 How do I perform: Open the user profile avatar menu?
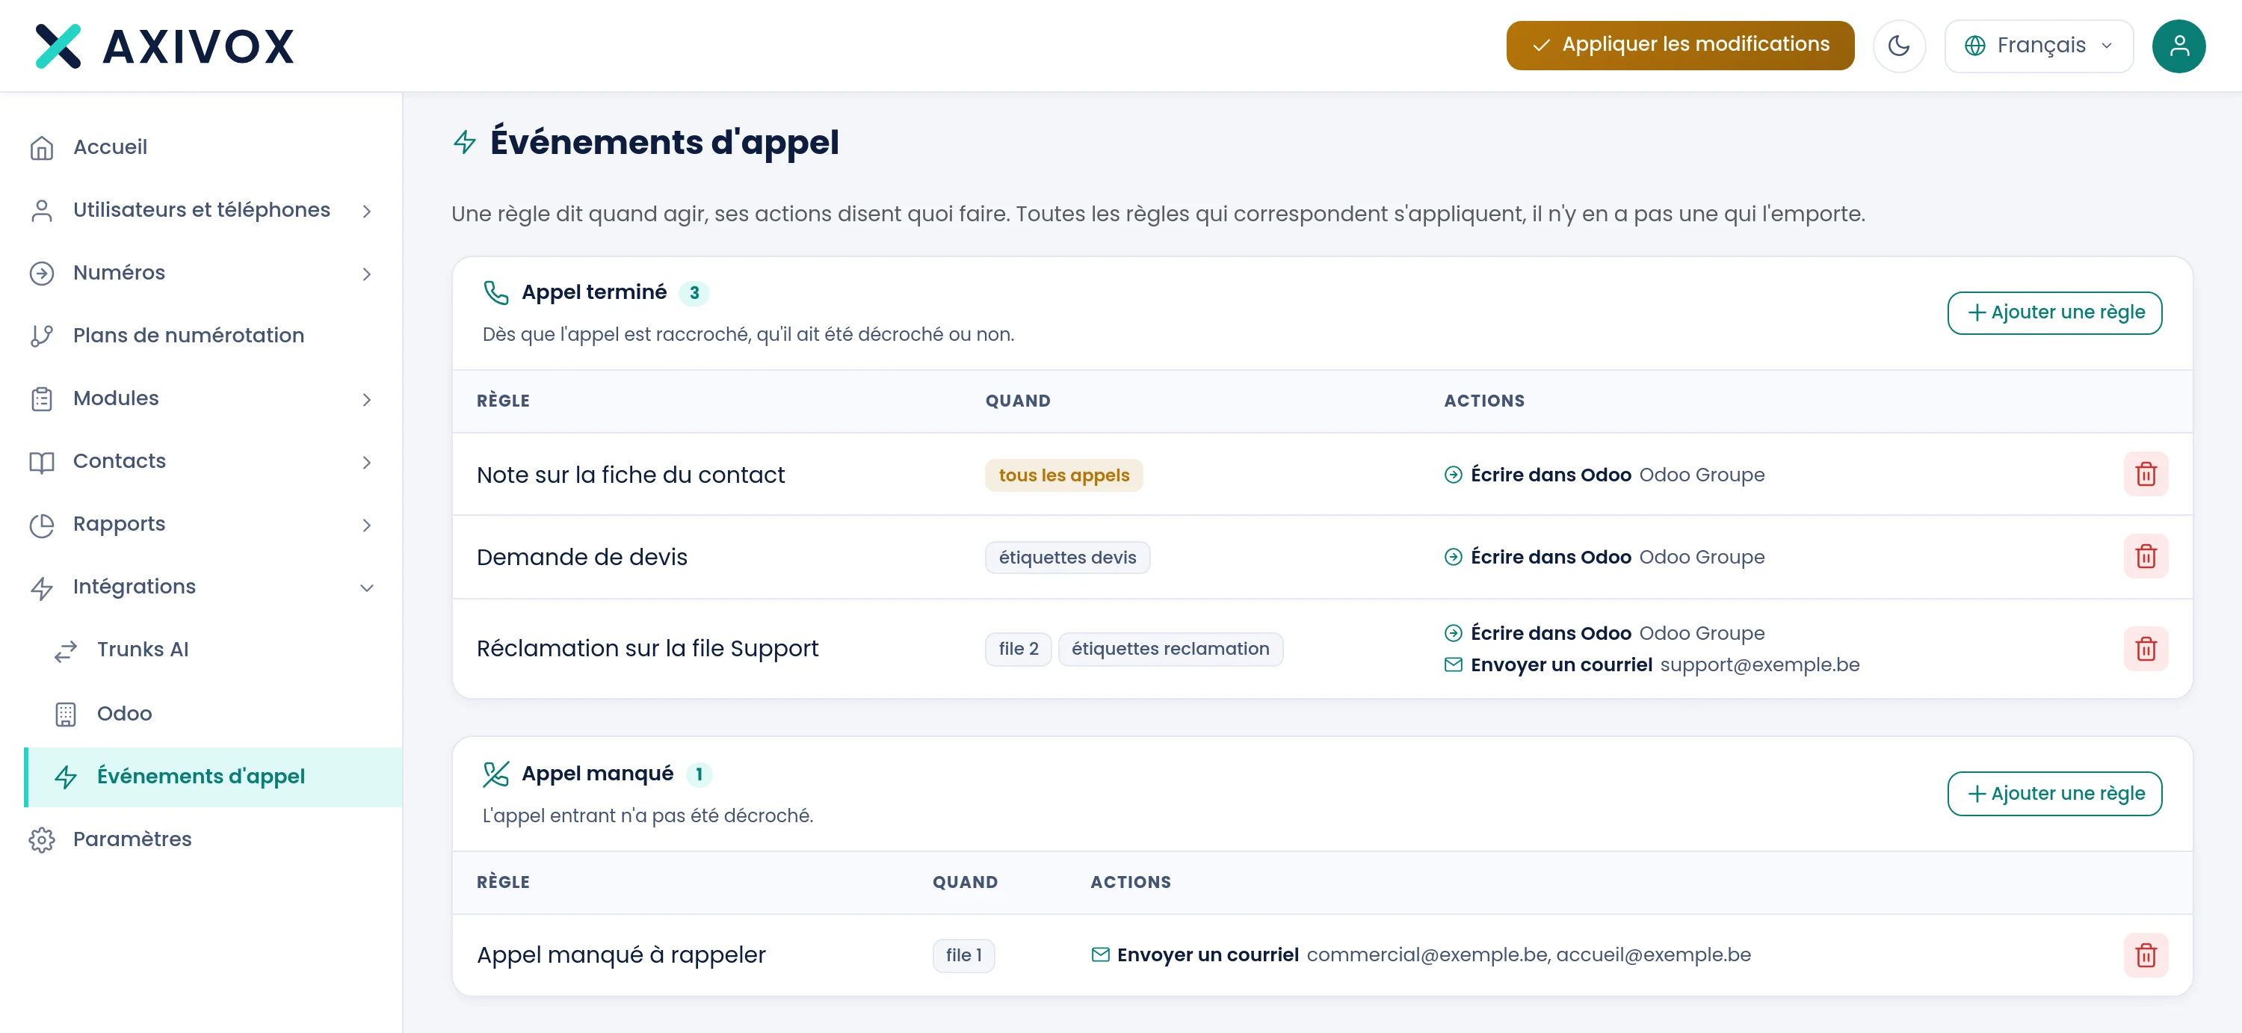point(2178,46)
